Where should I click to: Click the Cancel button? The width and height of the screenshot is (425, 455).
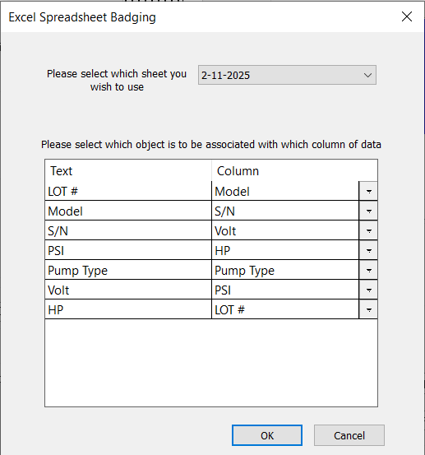(349, 435)
